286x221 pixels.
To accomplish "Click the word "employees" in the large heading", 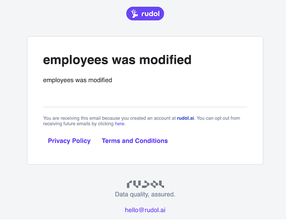I will pyautogui.click(x=75, y=60).
